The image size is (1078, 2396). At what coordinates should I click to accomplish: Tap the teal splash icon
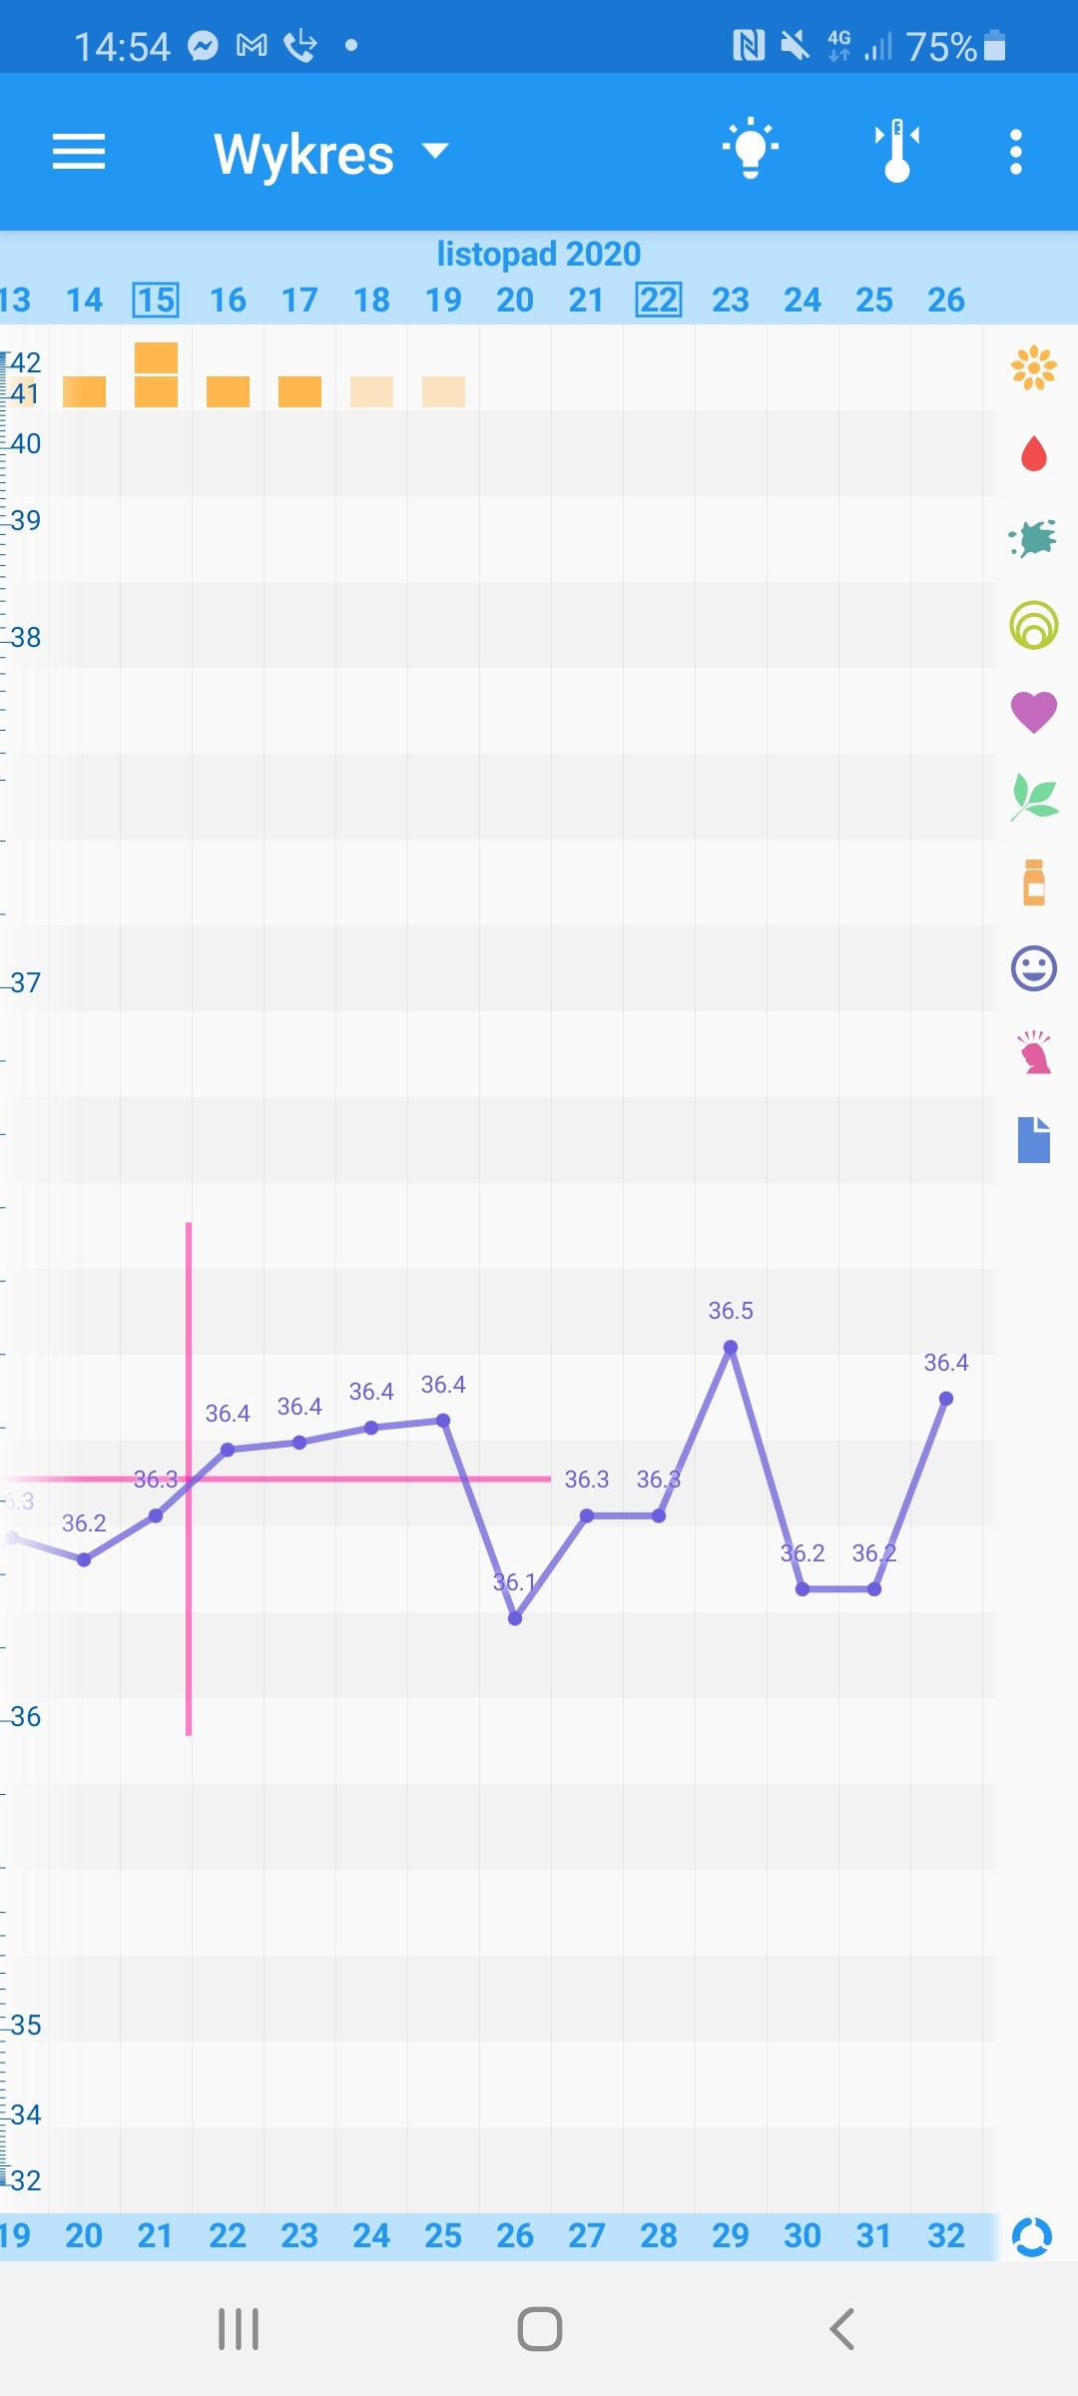tap(1033, 539)
